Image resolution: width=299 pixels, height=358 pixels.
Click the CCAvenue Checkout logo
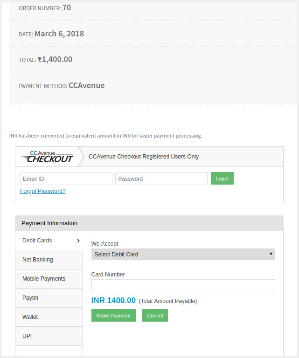[47, 157]
